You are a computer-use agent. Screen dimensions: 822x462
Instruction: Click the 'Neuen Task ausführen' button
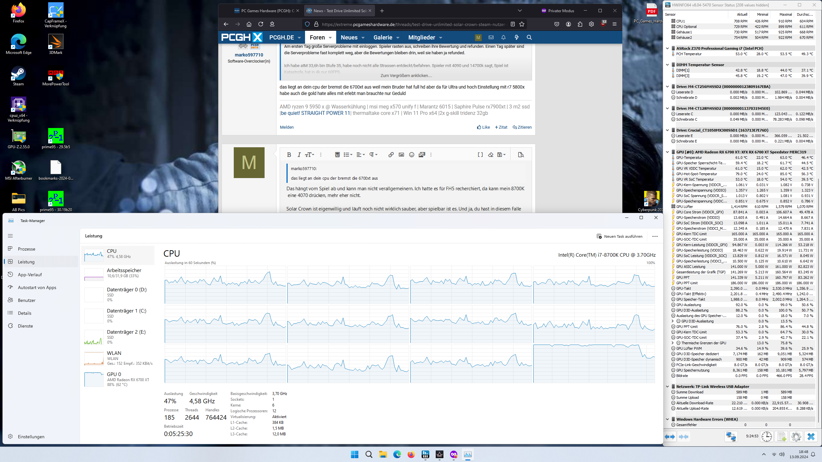pyautogui.click(x=620, y=236)
